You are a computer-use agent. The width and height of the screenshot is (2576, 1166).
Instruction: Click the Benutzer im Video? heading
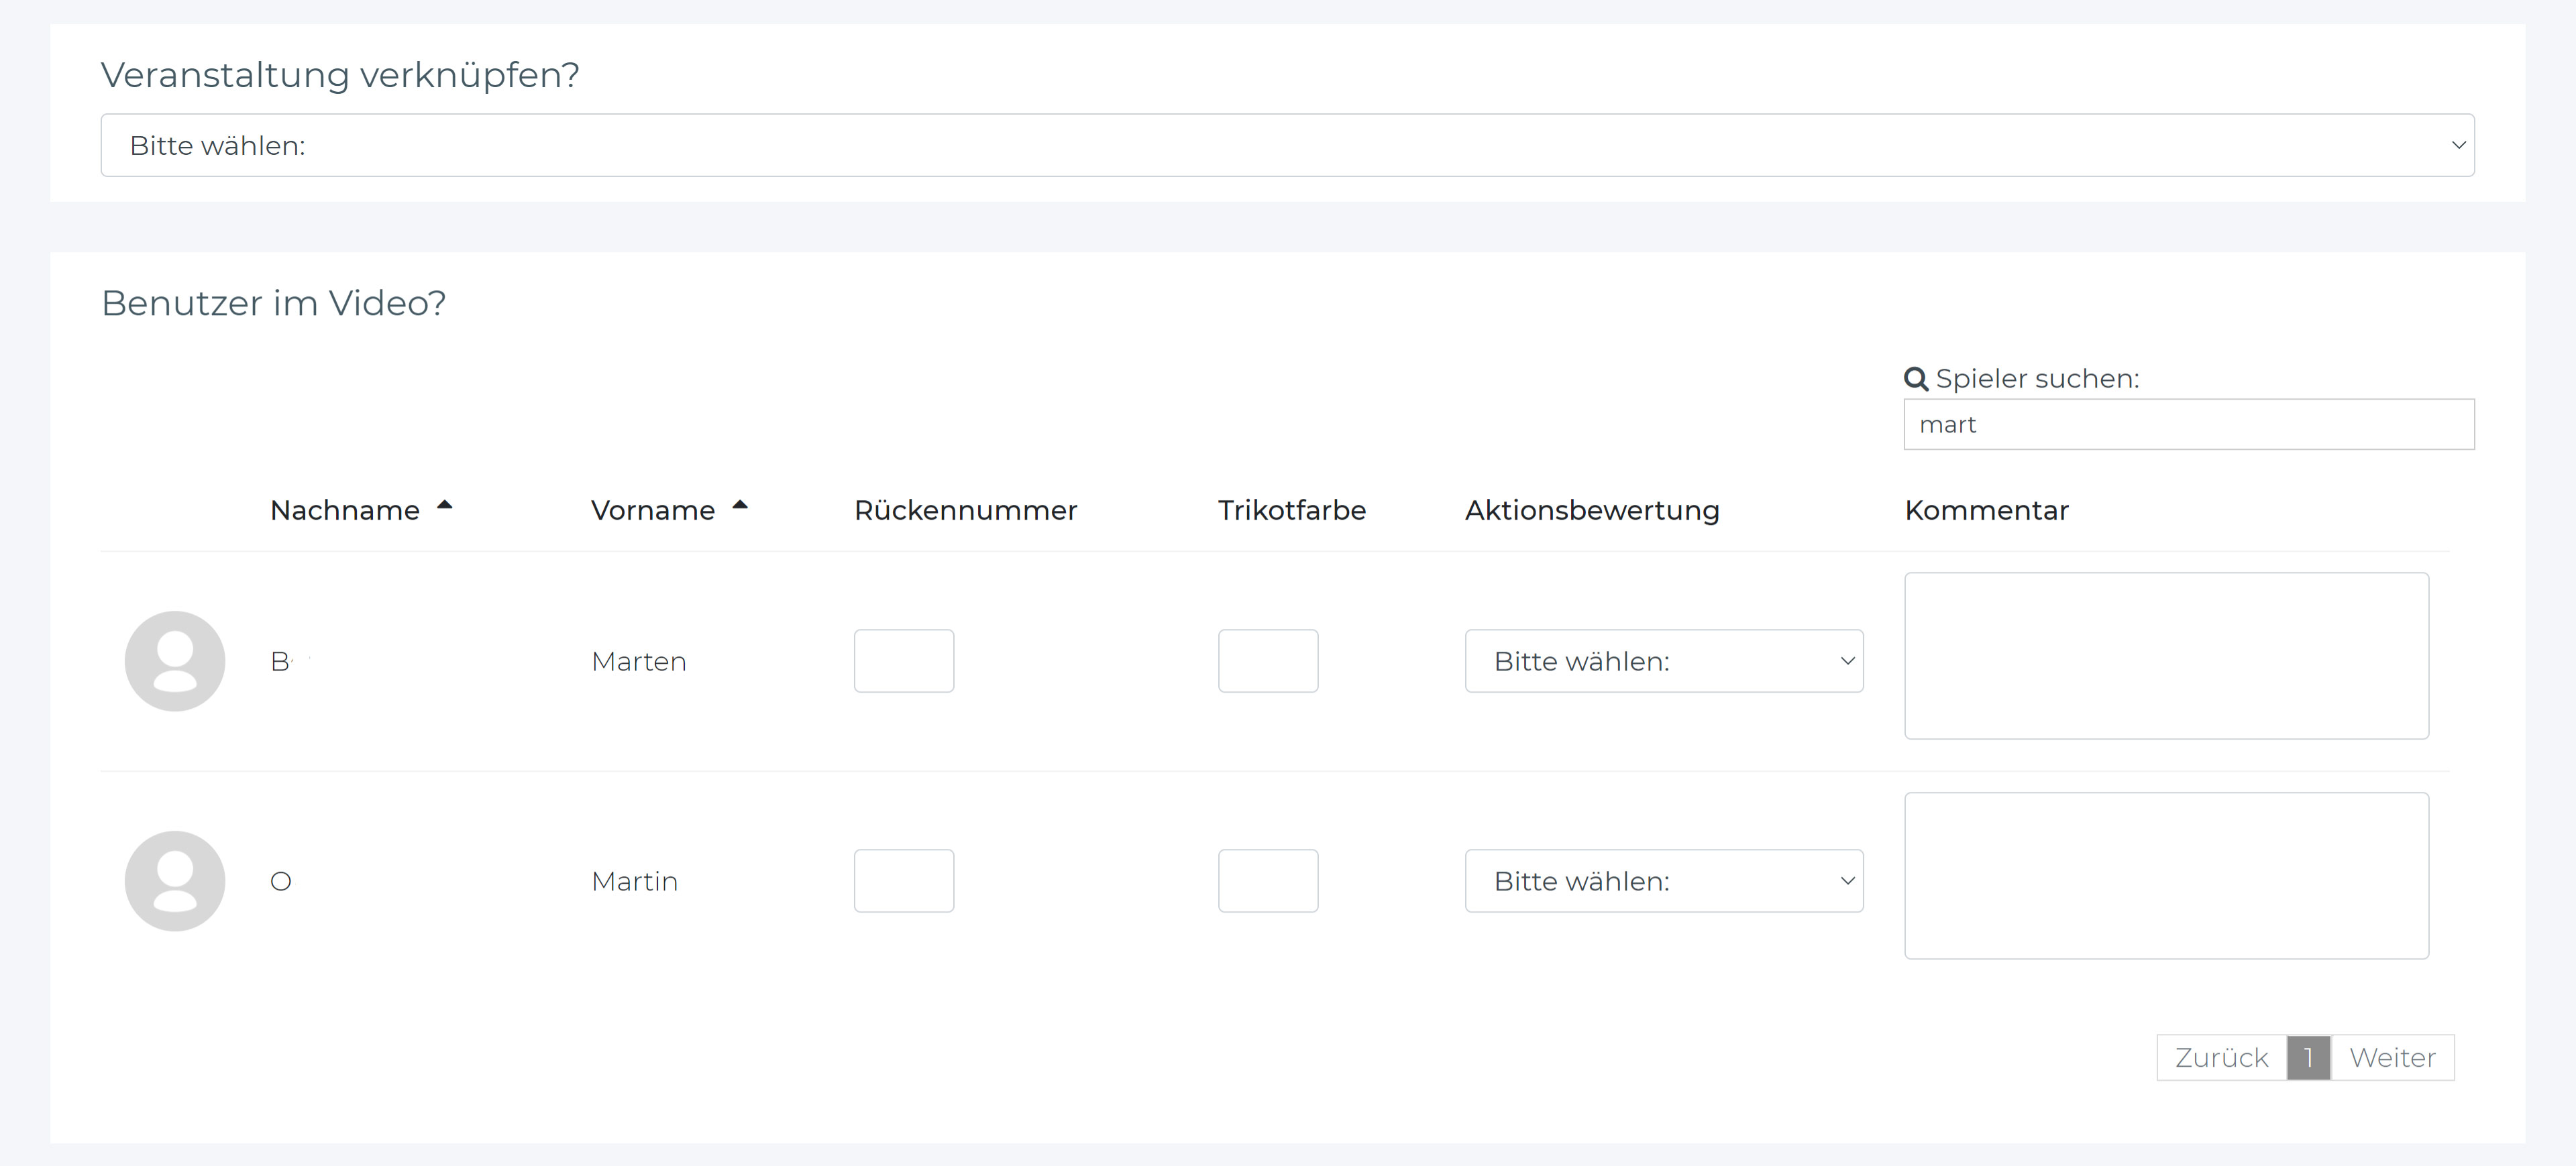274,303
